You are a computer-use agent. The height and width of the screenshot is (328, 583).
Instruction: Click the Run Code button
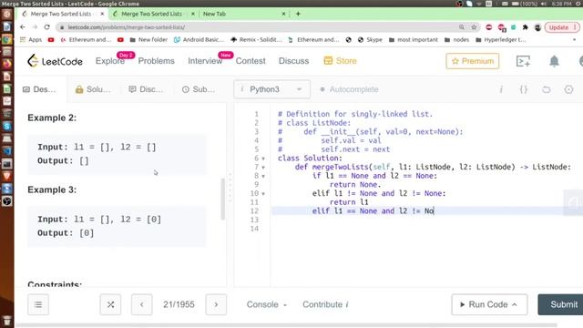pos(489,304)
